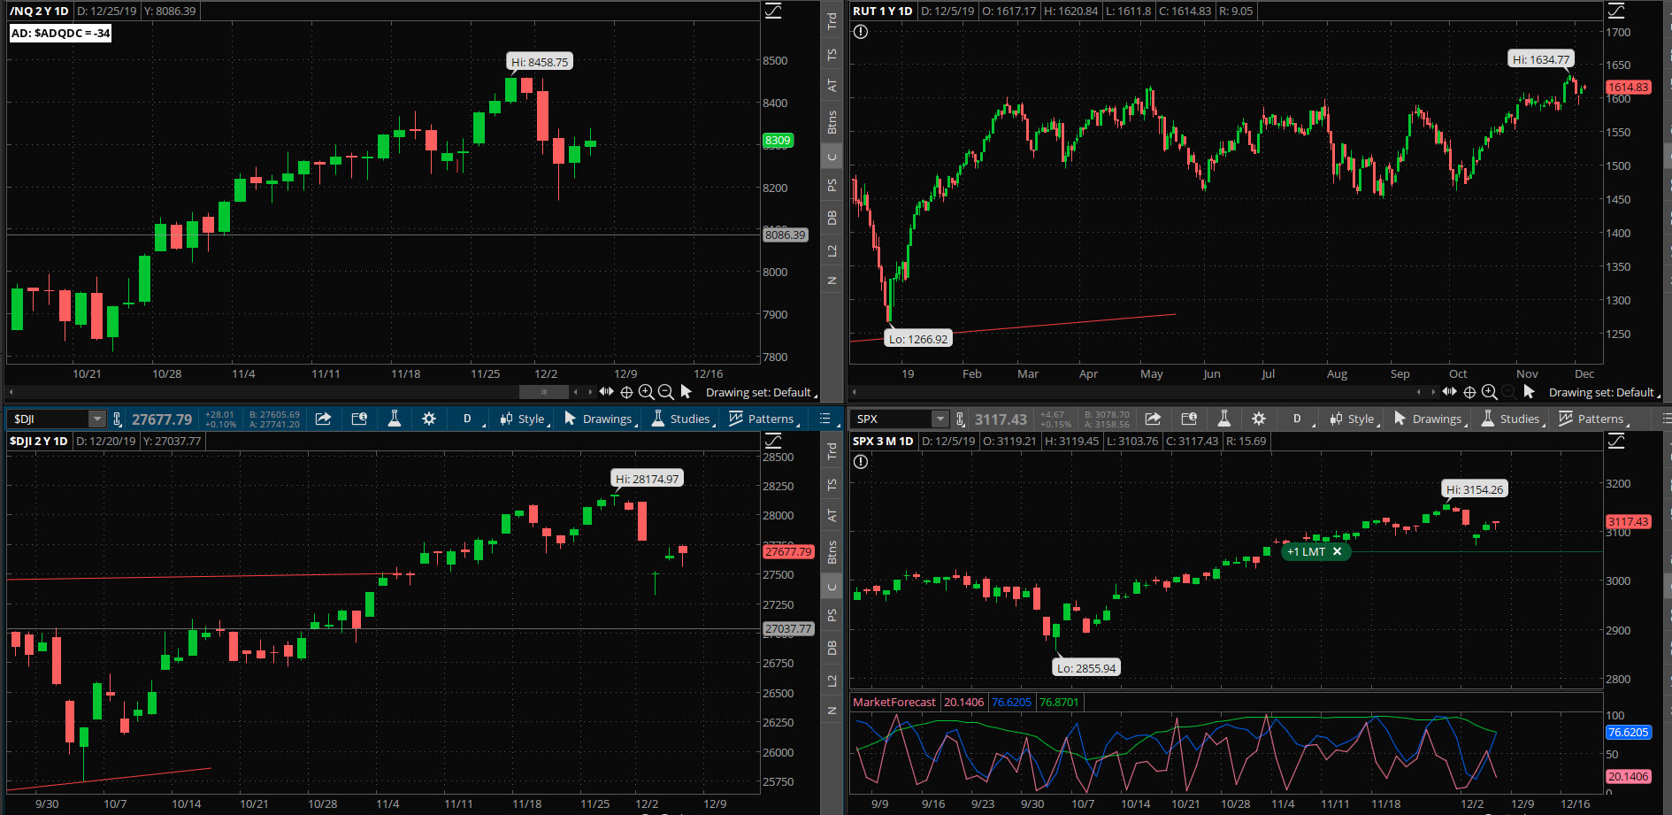Click the flask icon in SPX toolbar

1224,419
